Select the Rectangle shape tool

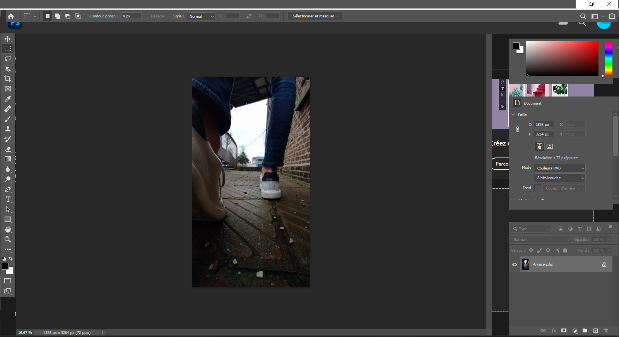(8, 219)
